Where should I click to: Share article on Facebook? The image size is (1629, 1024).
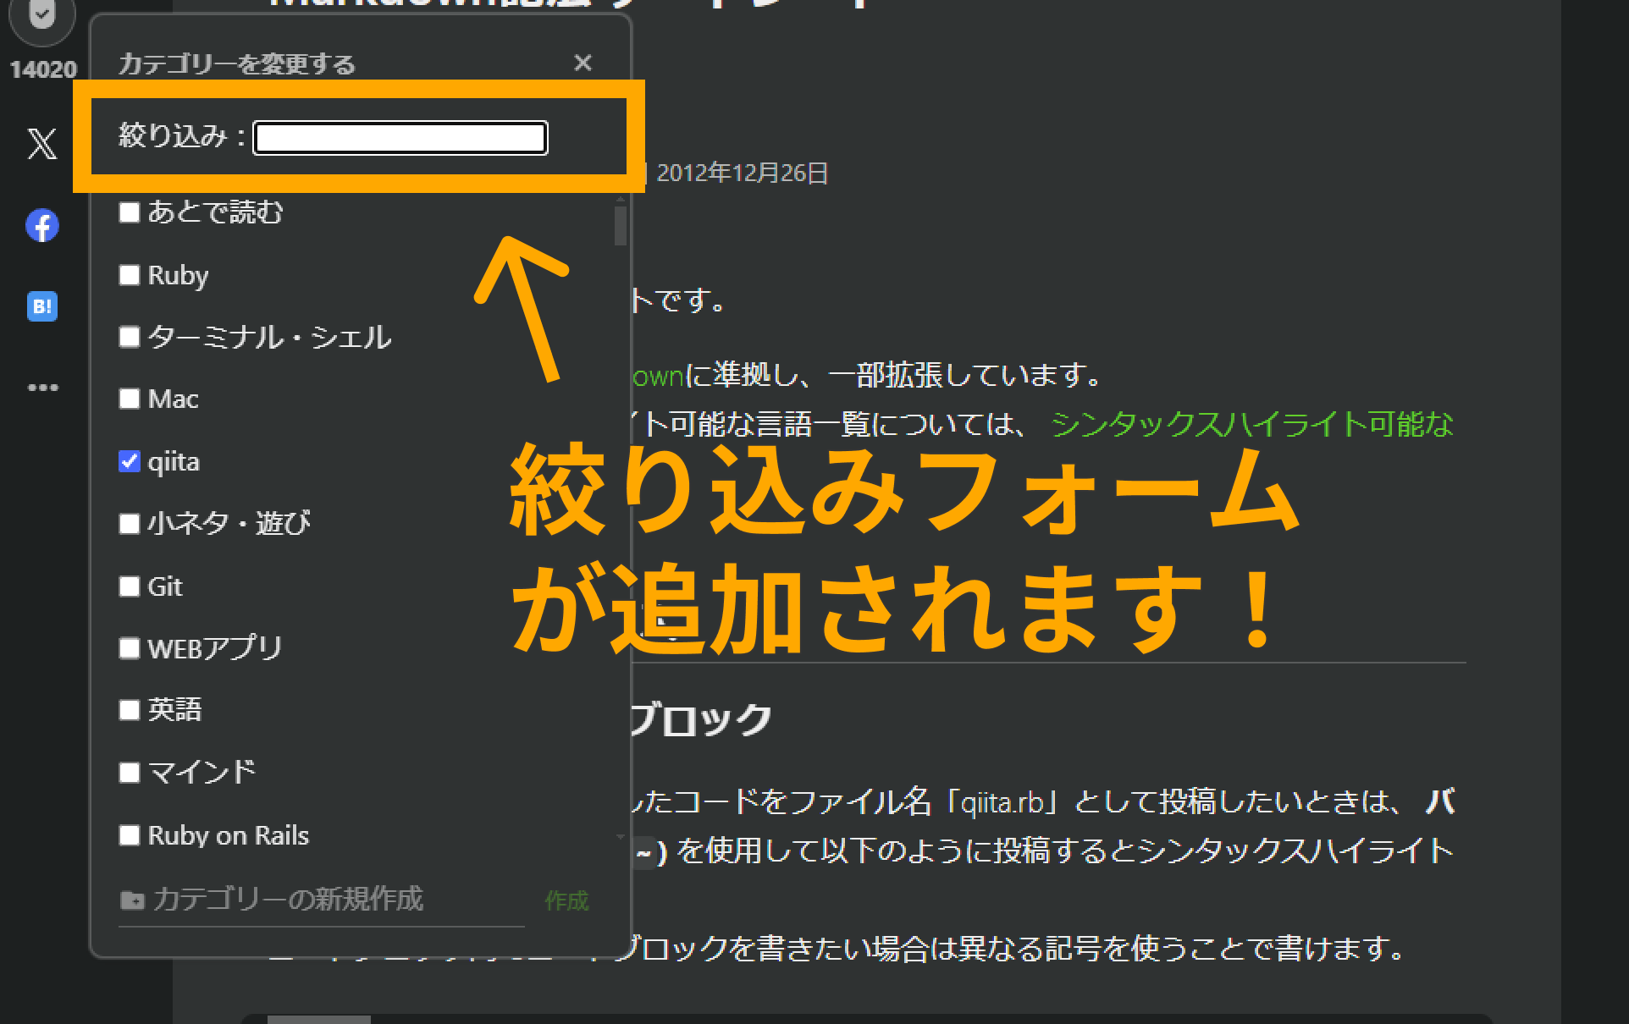tap(41, 226)
